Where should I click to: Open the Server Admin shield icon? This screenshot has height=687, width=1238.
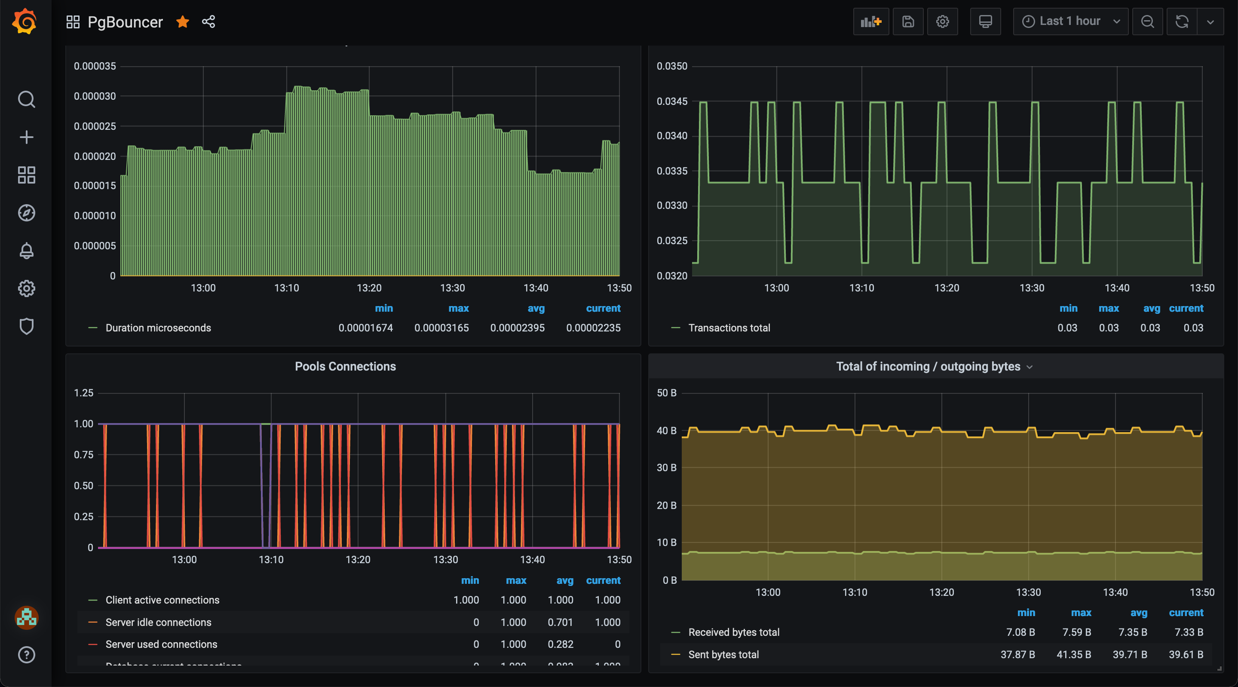click(26, 326)
